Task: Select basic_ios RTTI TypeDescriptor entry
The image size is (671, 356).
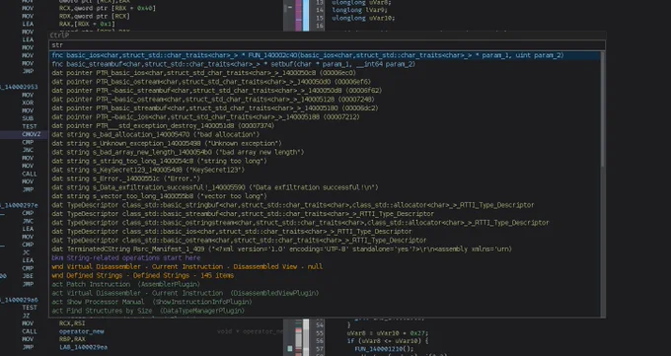Action: pyautogui.click(x=325, y=232)
